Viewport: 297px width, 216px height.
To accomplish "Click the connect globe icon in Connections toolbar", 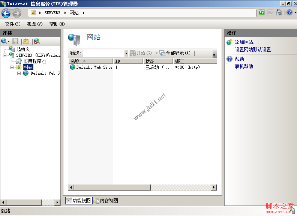I will [x=4, y=41].
